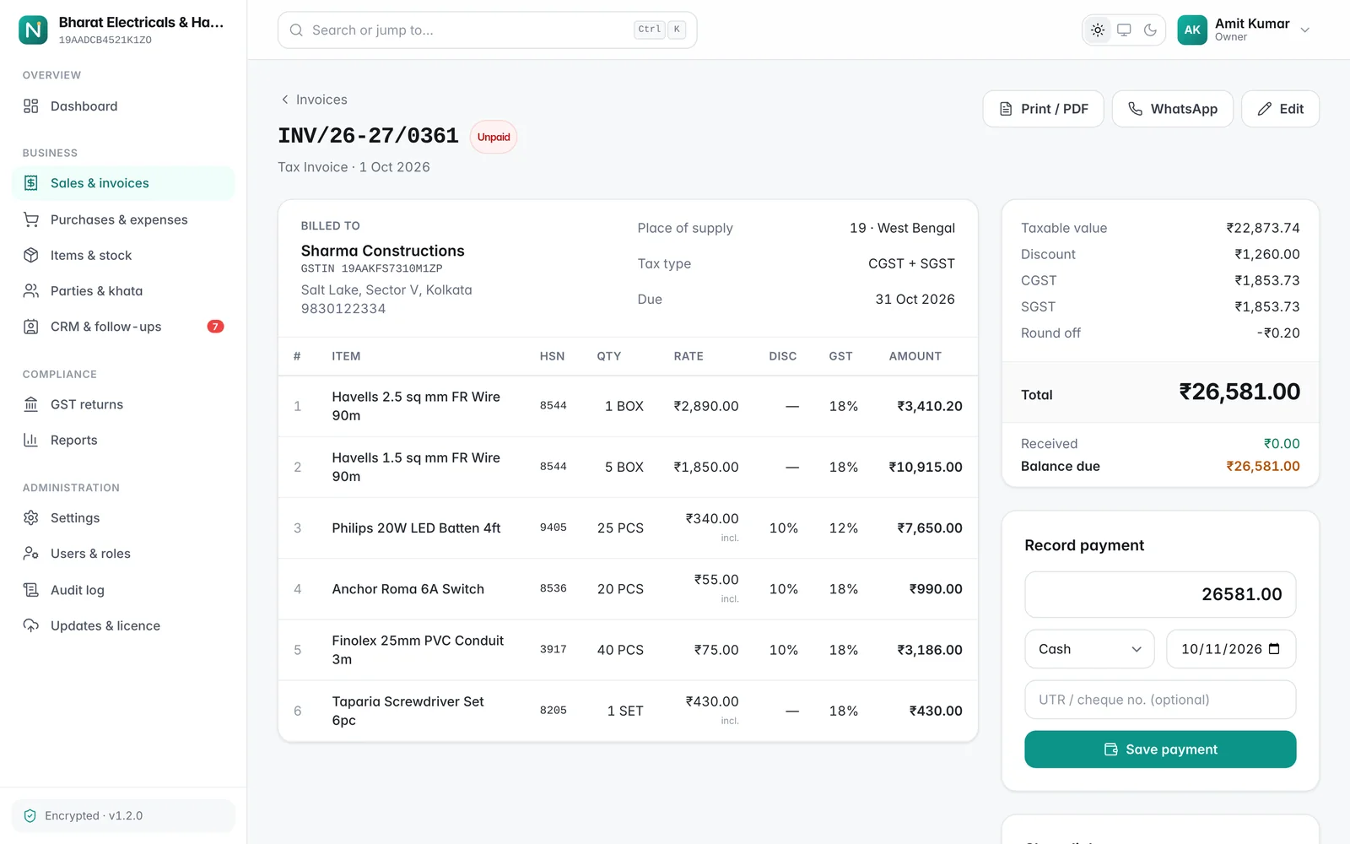Viewport: 1350px width, 844px height.
Task: Click the Encrypted shield status icon
Action: pos(30,816)
